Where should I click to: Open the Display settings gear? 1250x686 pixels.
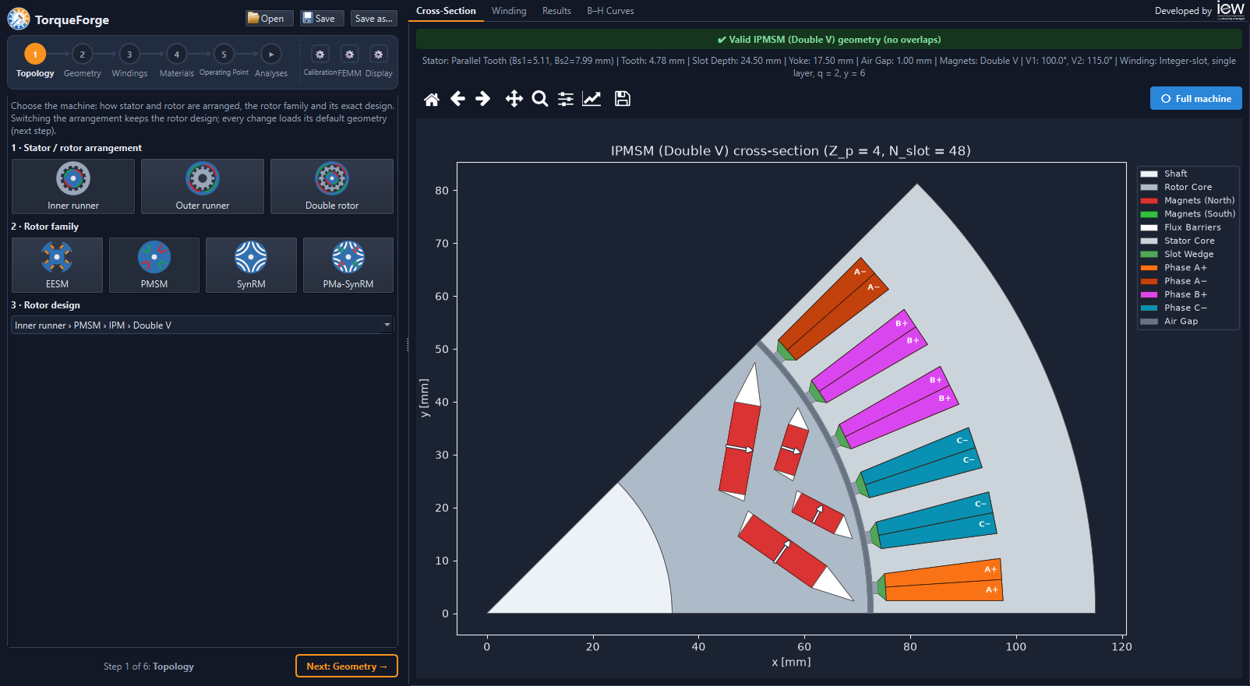point(379,55)
